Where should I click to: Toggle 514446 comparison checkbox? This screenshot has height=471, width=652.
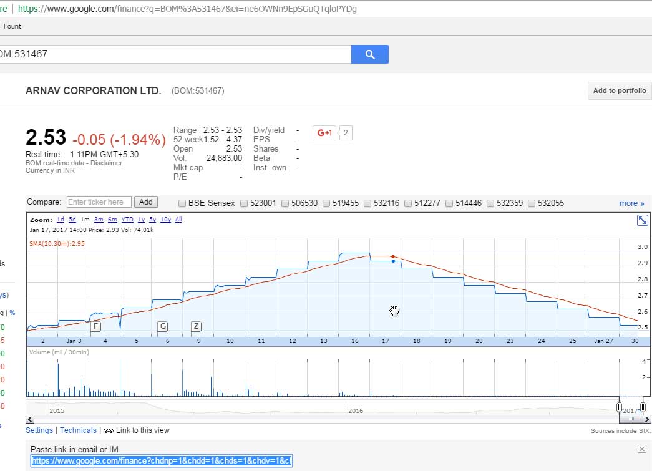pyautogui.click(x=449, y=203)
